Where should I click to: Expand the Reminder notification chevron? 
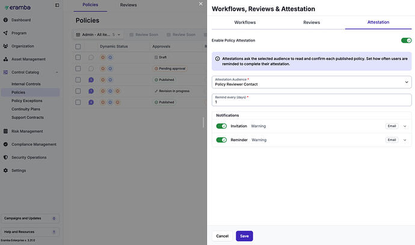point(405,140)
